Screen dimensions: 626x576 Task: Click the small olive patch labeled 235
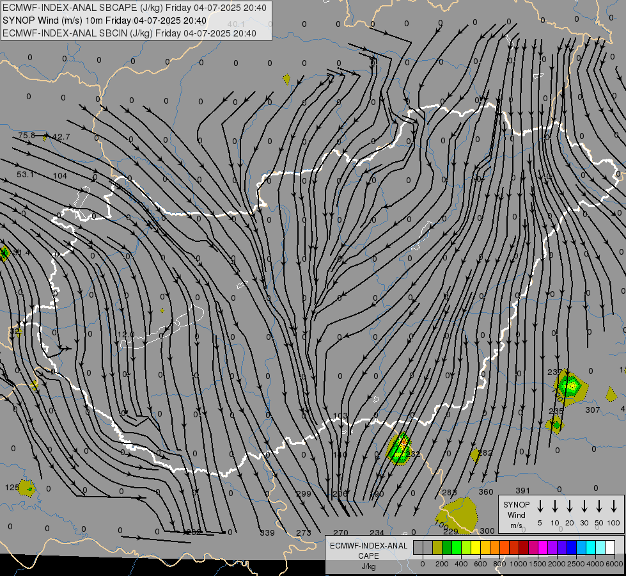[x=555, y=424]
